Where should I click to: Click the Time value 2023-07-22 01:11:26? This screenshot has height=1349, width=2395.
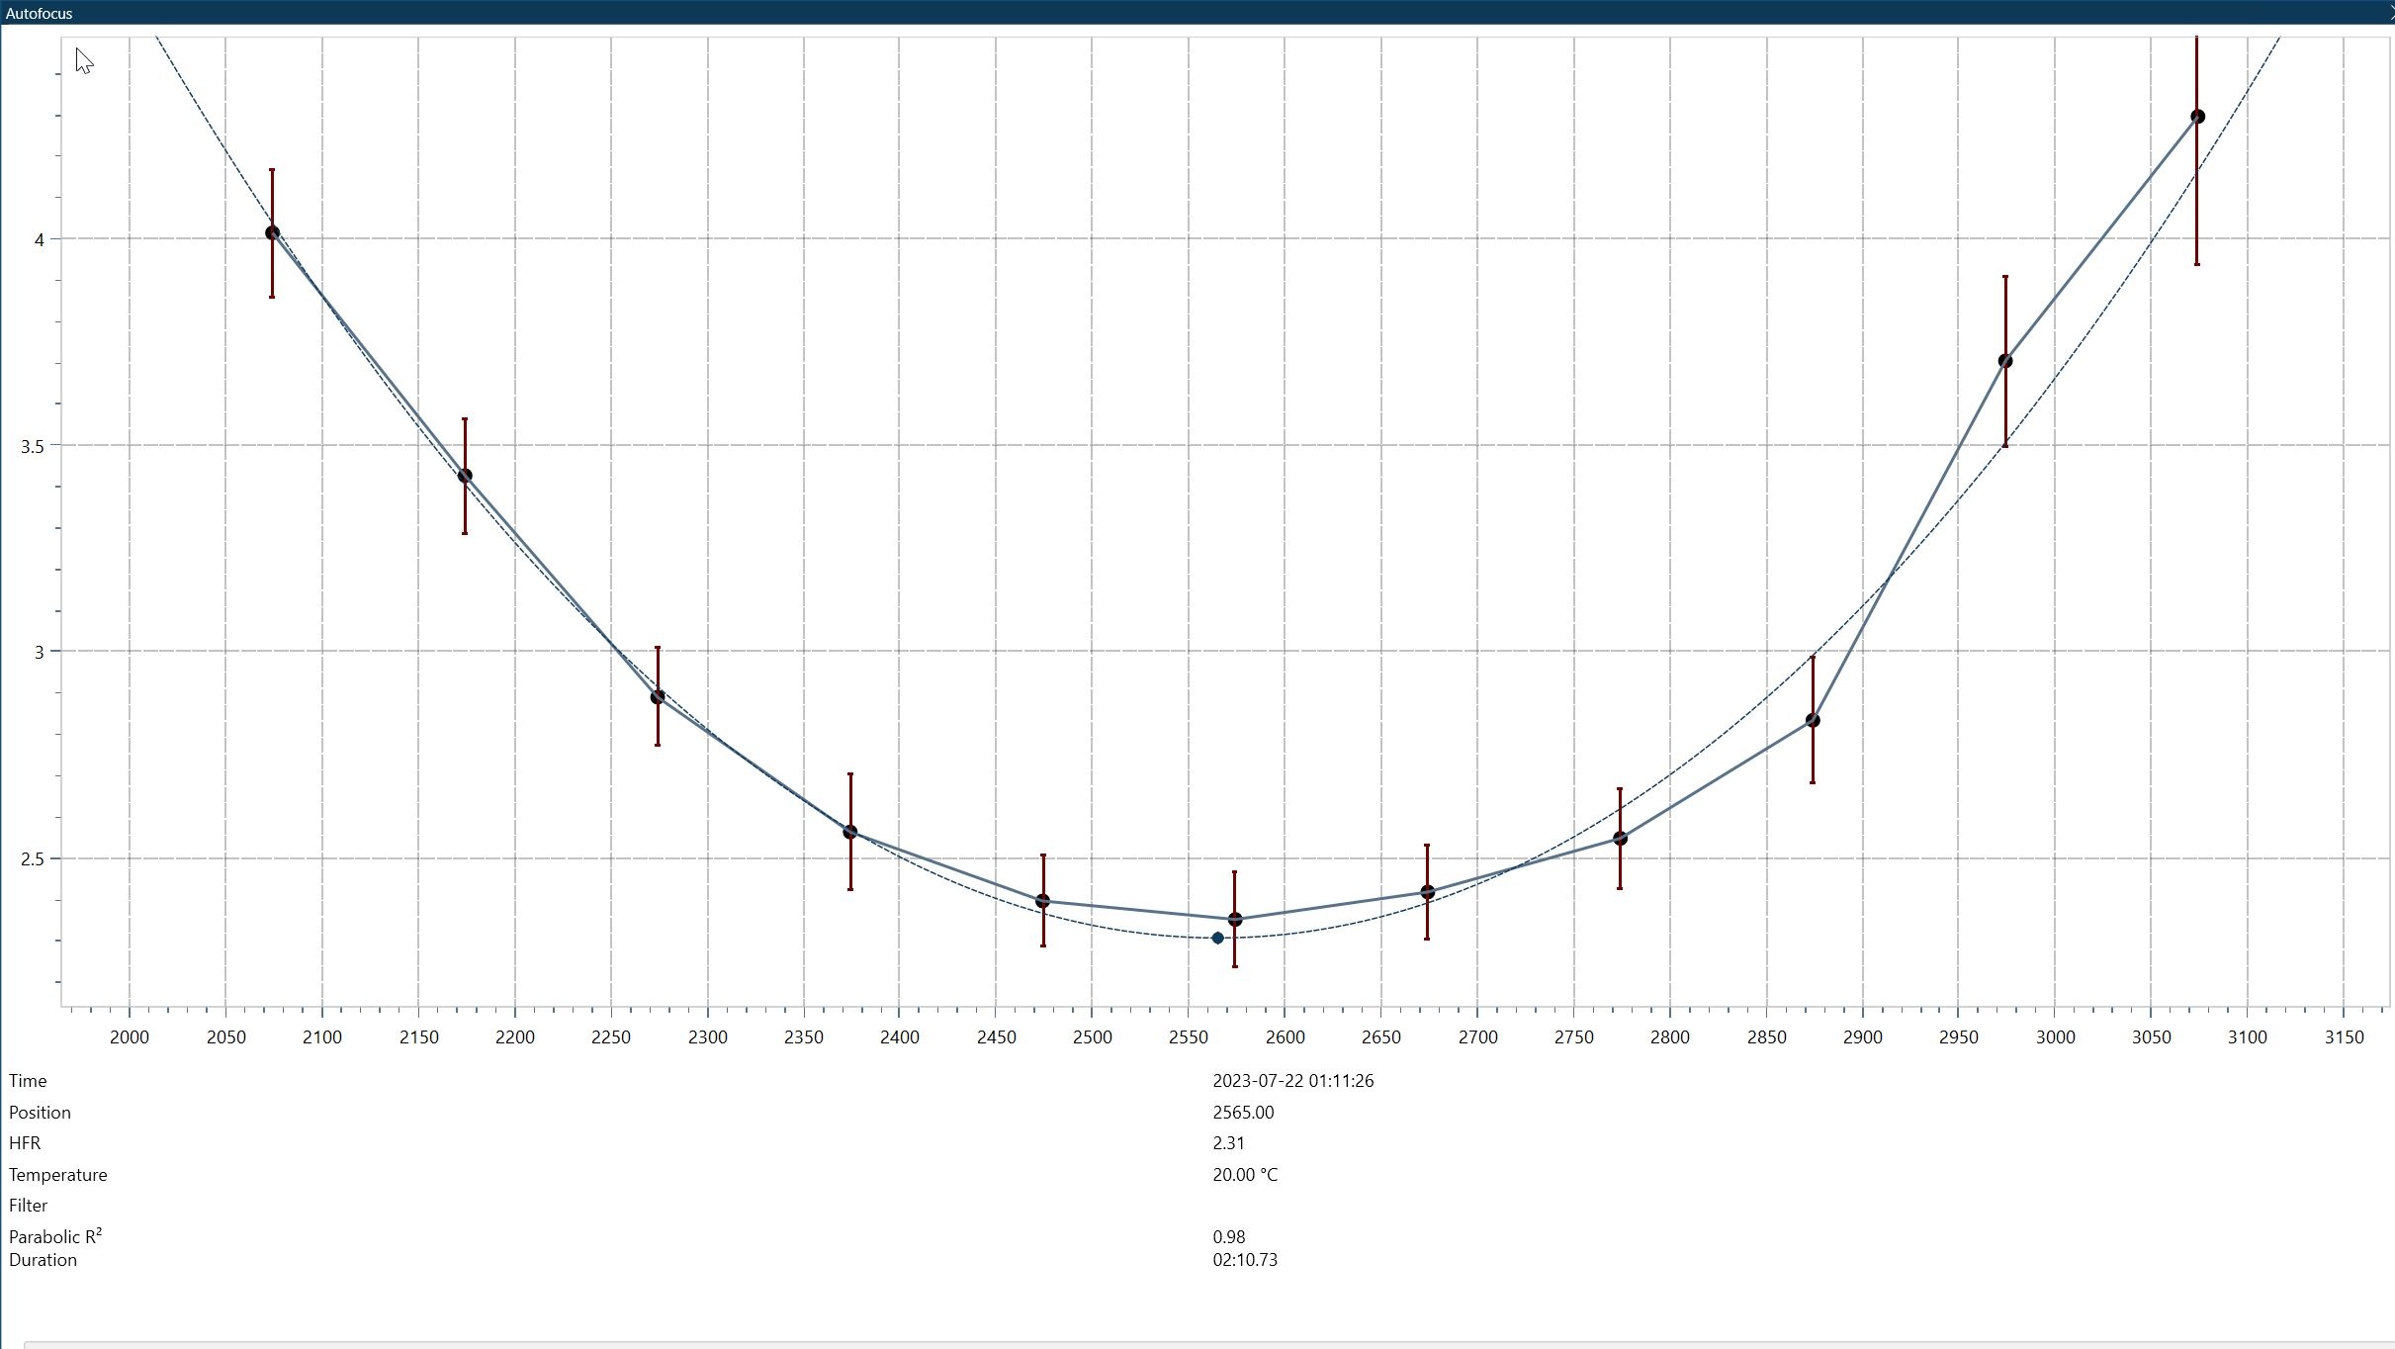coord(1292,1081)
